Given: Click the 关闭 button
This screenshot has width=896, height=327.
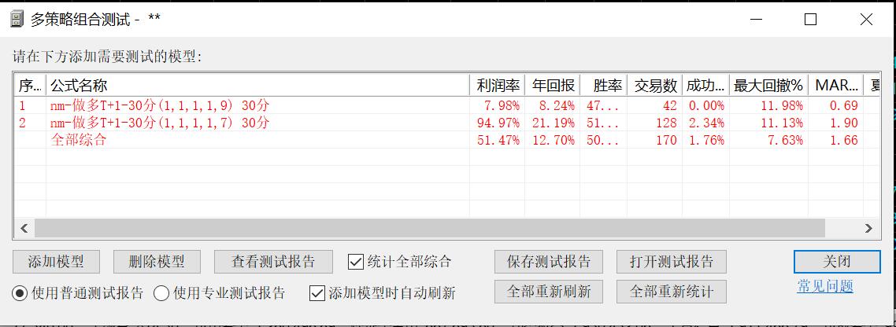Looking at the screenshot, I should (837, 262).
